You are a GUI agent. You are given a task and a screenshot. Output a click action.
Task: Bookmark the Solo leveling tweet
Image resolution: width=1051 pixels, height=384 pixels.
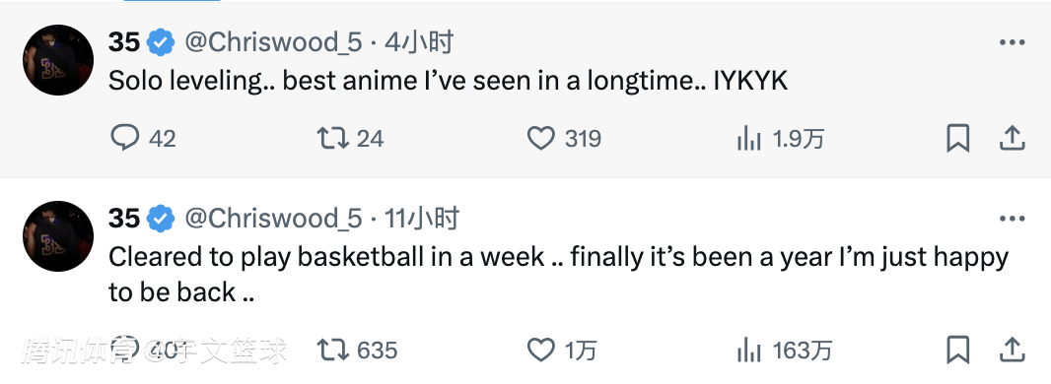(x=958, y=139)
